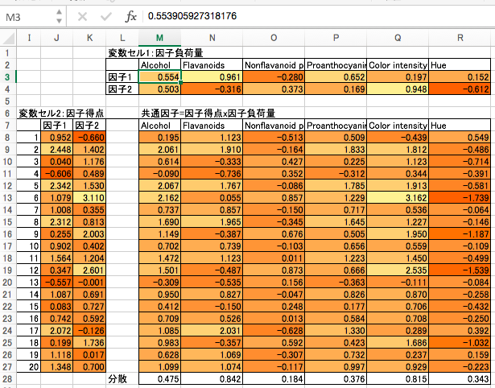Click cell with title 変数セル1:因子負荷量
Screen dimensions: 495x388
pyautogui.click(x=155, y=53)
